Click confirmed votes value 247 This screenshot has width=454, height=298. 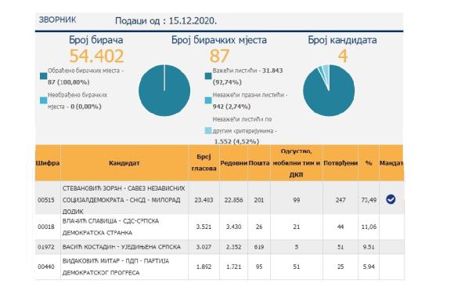(x=340, y=200)
